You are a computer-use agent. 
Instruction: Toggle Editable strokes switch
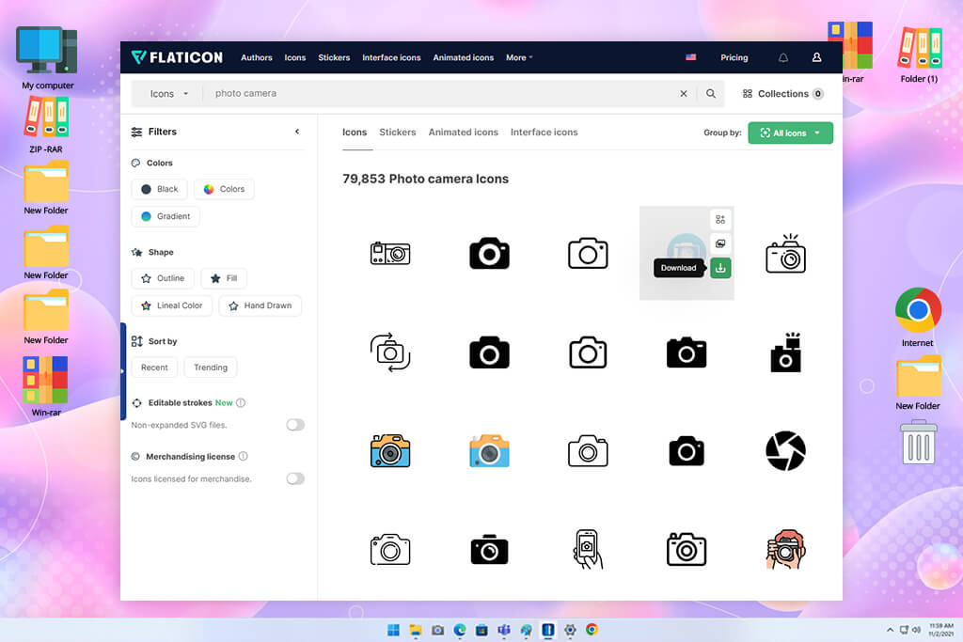(x=295, y=425)
